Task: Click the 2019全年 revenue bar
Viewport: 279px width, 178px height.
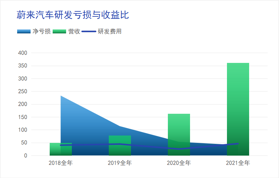Action: tap(120, 146)
